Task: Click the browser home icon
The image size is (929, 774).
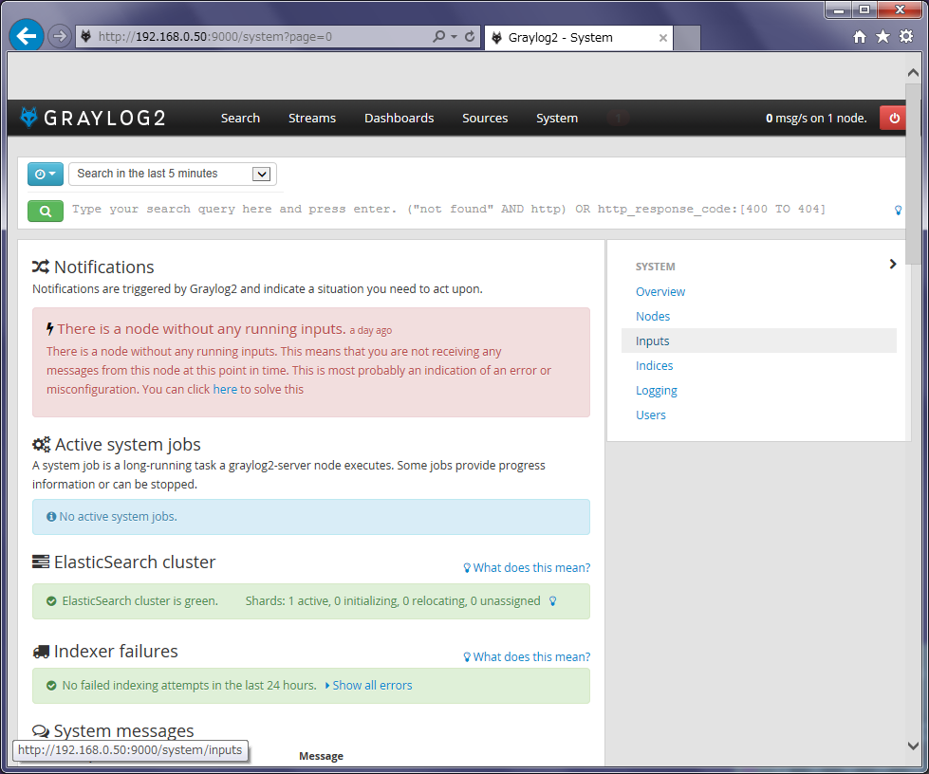Action: pyautogui.click(x=860, y=37)
